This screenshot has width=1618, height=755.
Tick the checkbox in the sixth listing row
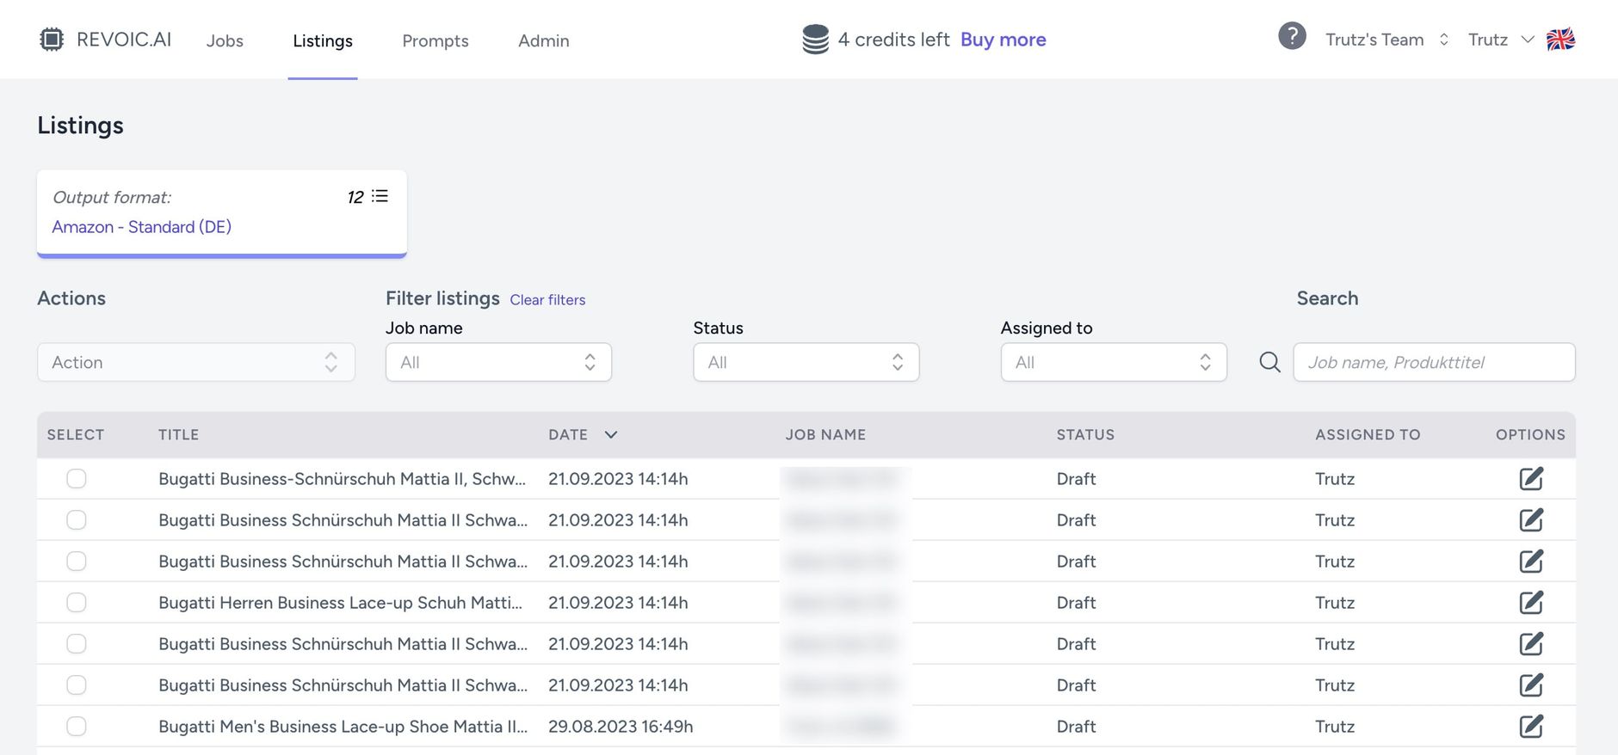pyautogui.click(x=77, y=684)
